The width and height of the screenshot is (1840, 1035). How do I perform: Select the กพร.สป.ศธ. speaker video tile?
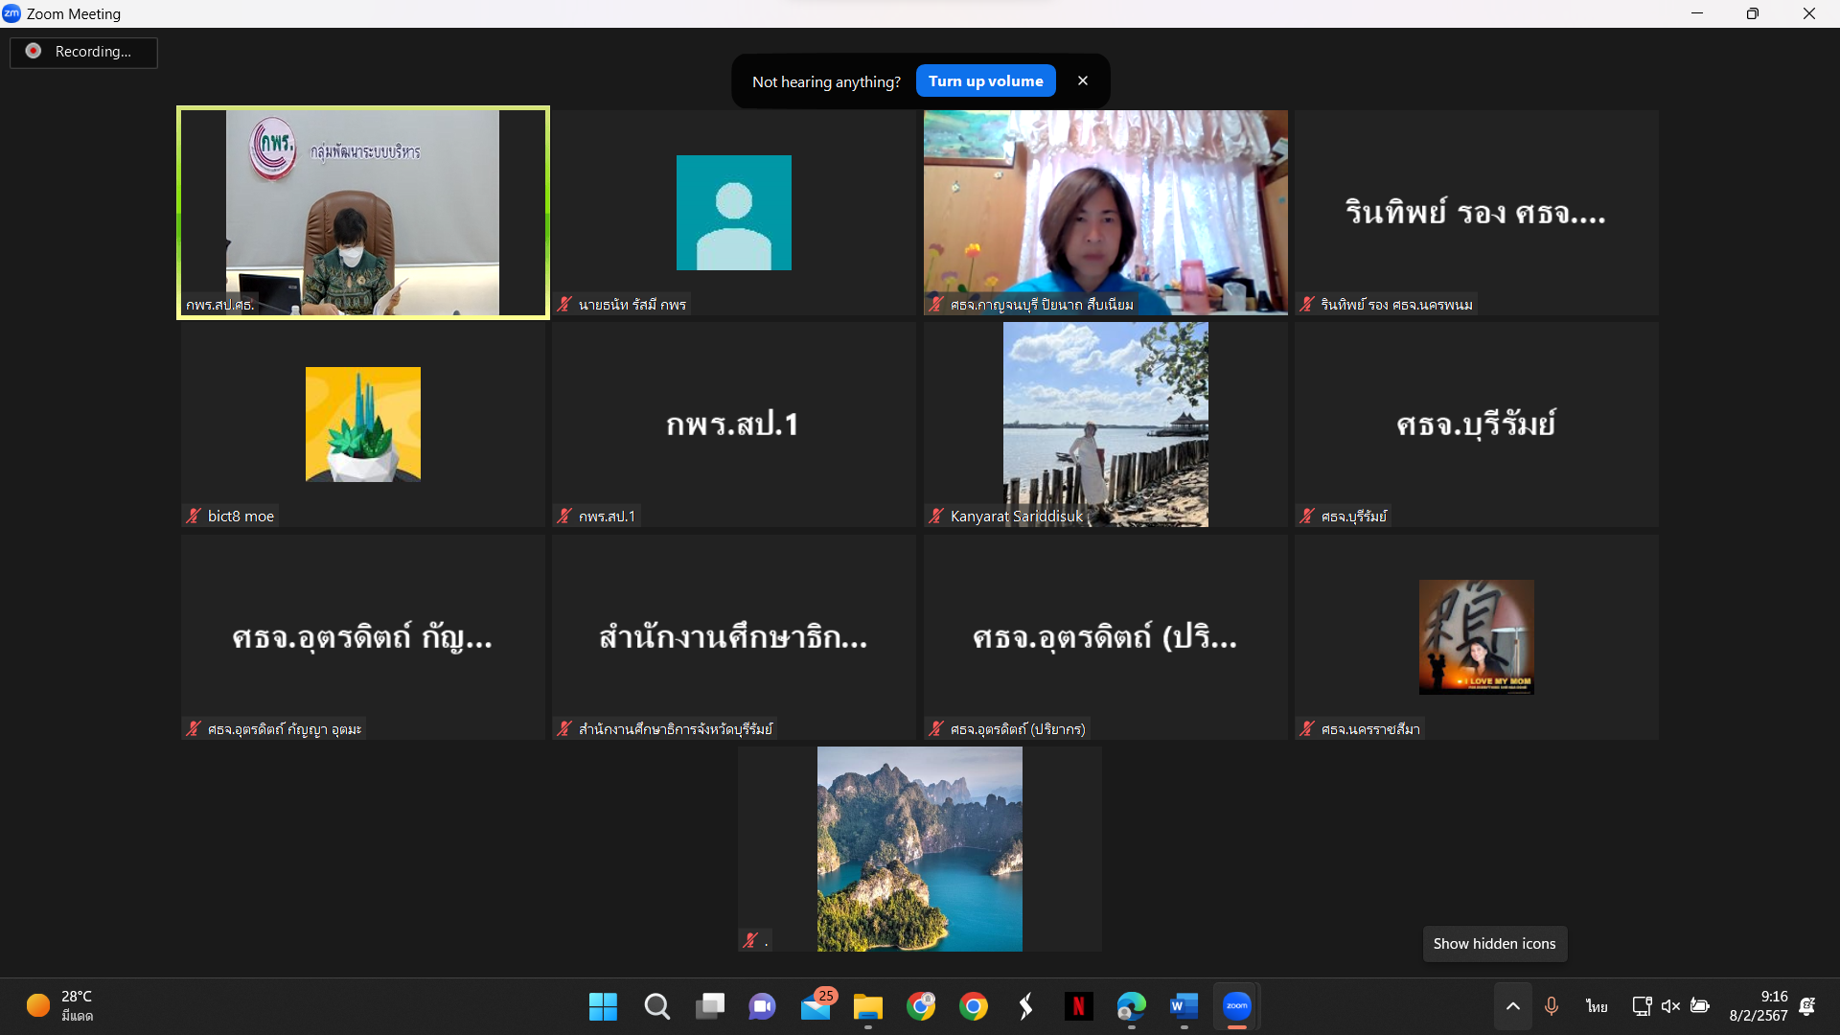pyautogui.click(x=363, y=213)
